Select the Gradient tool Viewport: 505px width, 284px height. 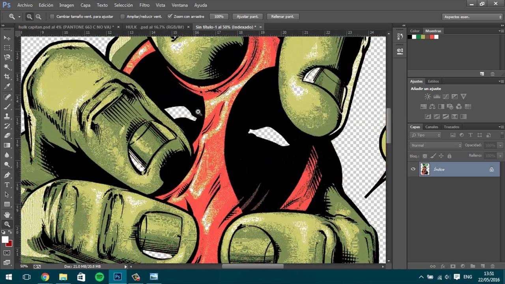[x=7, y=146]
